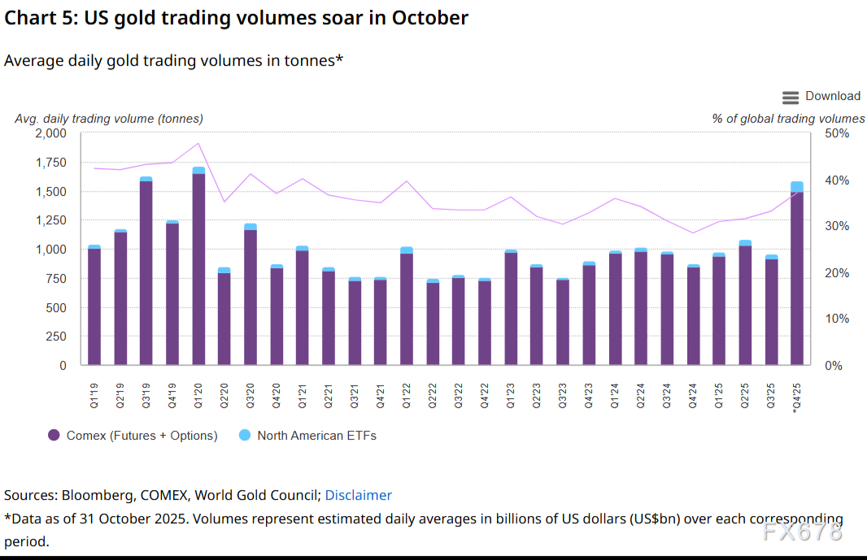Viewport: 867px width, 560px height.
Task: Open the Disclaimer link
Action: click(x=358, y=495)
